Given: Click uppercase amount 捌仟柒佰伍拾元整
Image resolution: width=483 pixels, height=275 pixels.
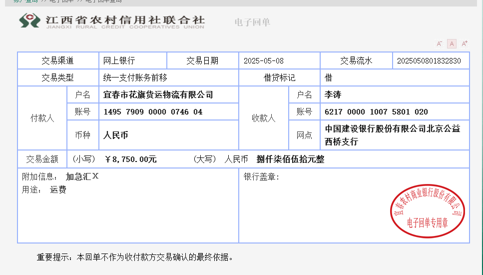Looking at the screenshot, I should [291, 159].
